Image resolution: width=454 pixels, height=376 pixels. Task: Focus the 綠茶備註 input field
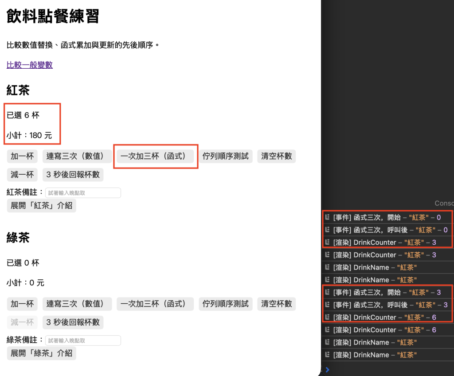tap(83, 341)
